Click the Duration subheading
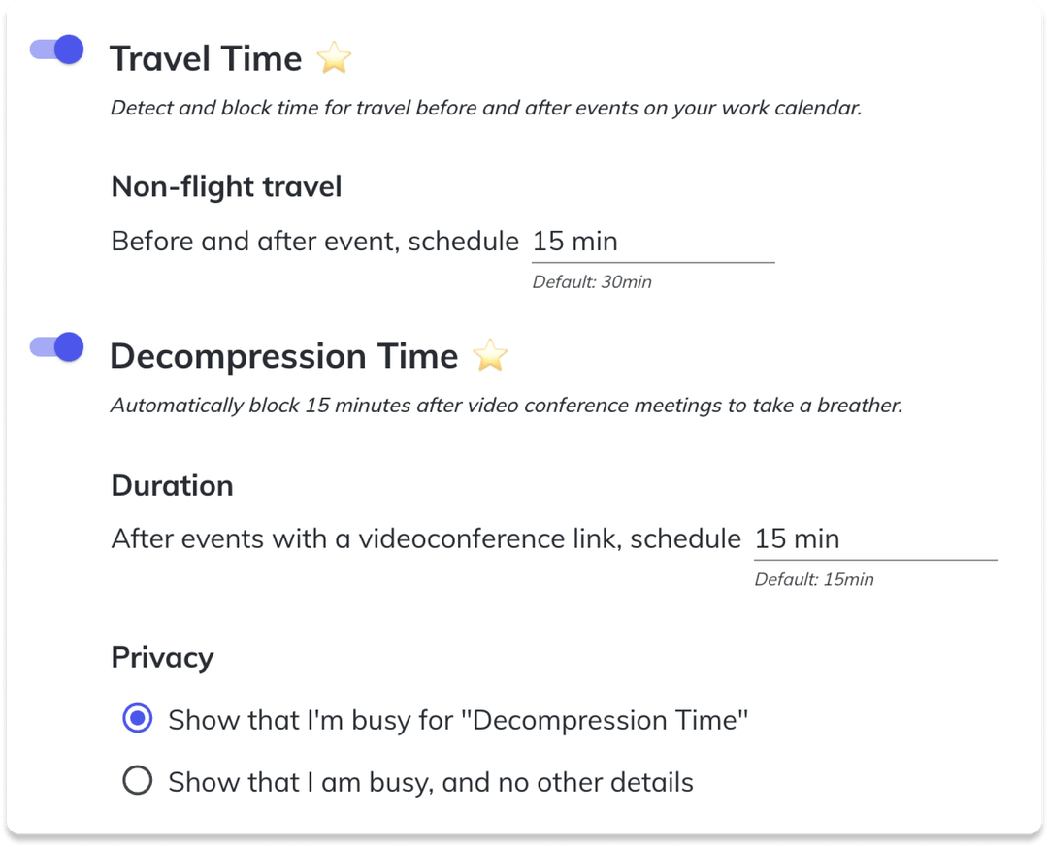The width and height of the screenshot is (1048, 847). point(172,485)
